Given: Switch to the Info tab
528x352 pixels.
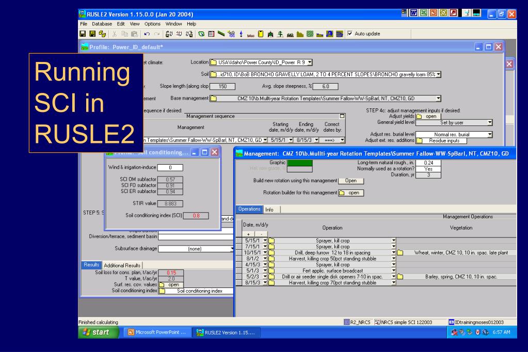Looking at the screenshot, I should (269, 210).
